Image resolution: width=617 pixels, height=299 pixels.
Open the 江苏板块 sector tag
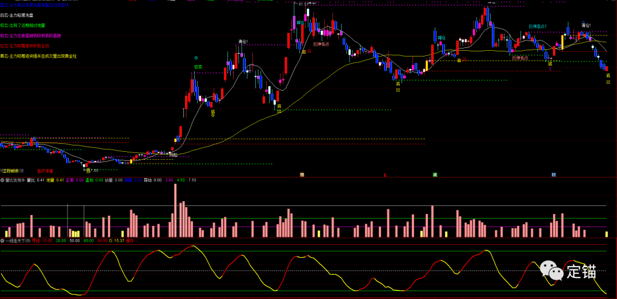point(10,171)
